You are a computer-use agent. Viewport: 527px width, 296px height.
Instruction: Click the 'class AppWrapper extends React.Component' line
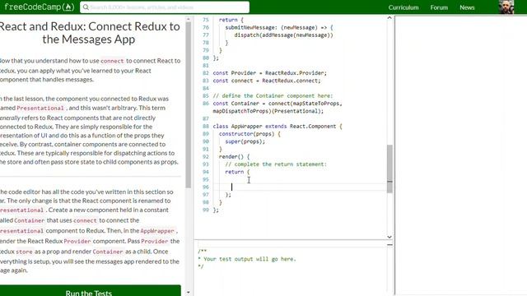pos(277,126)
